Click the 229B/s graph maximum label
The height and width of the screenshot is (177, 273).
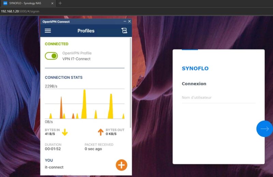point(51,86)
